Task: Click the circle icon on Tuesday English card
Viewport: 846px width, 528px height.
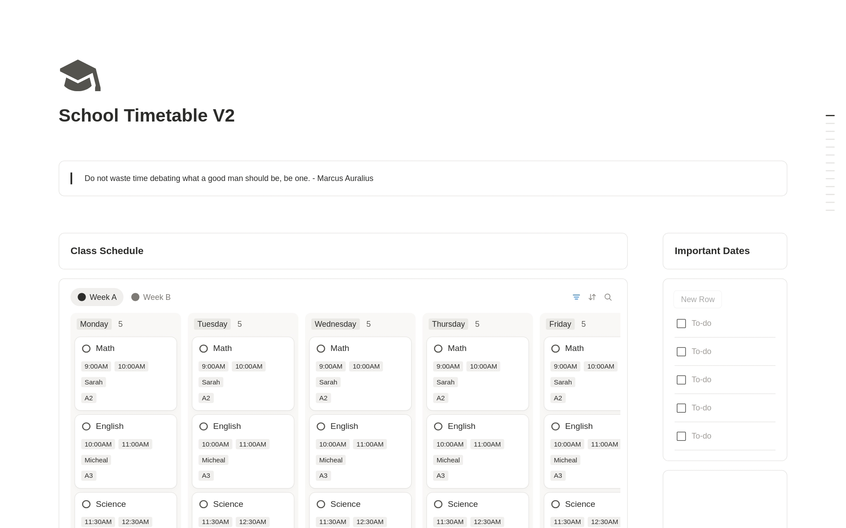Action: [204, 426]
